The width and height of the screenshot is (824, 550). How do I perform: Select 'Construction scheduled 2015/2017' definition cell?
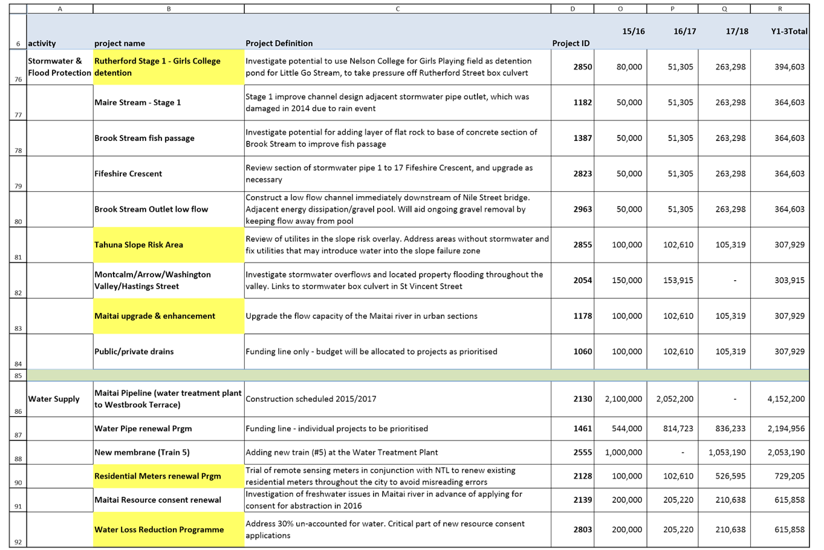(397, 399)
